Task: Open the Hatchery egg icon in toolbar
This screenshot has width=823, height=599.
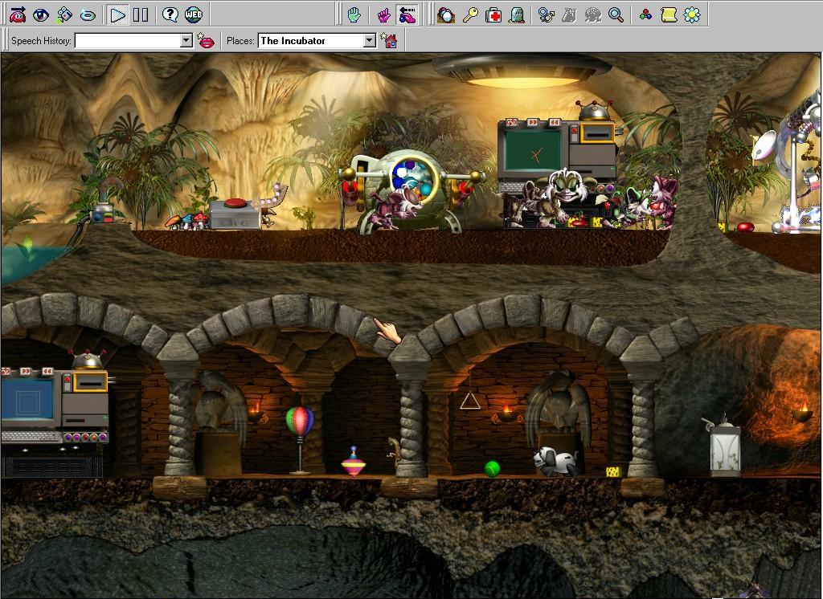Action: 446,14
